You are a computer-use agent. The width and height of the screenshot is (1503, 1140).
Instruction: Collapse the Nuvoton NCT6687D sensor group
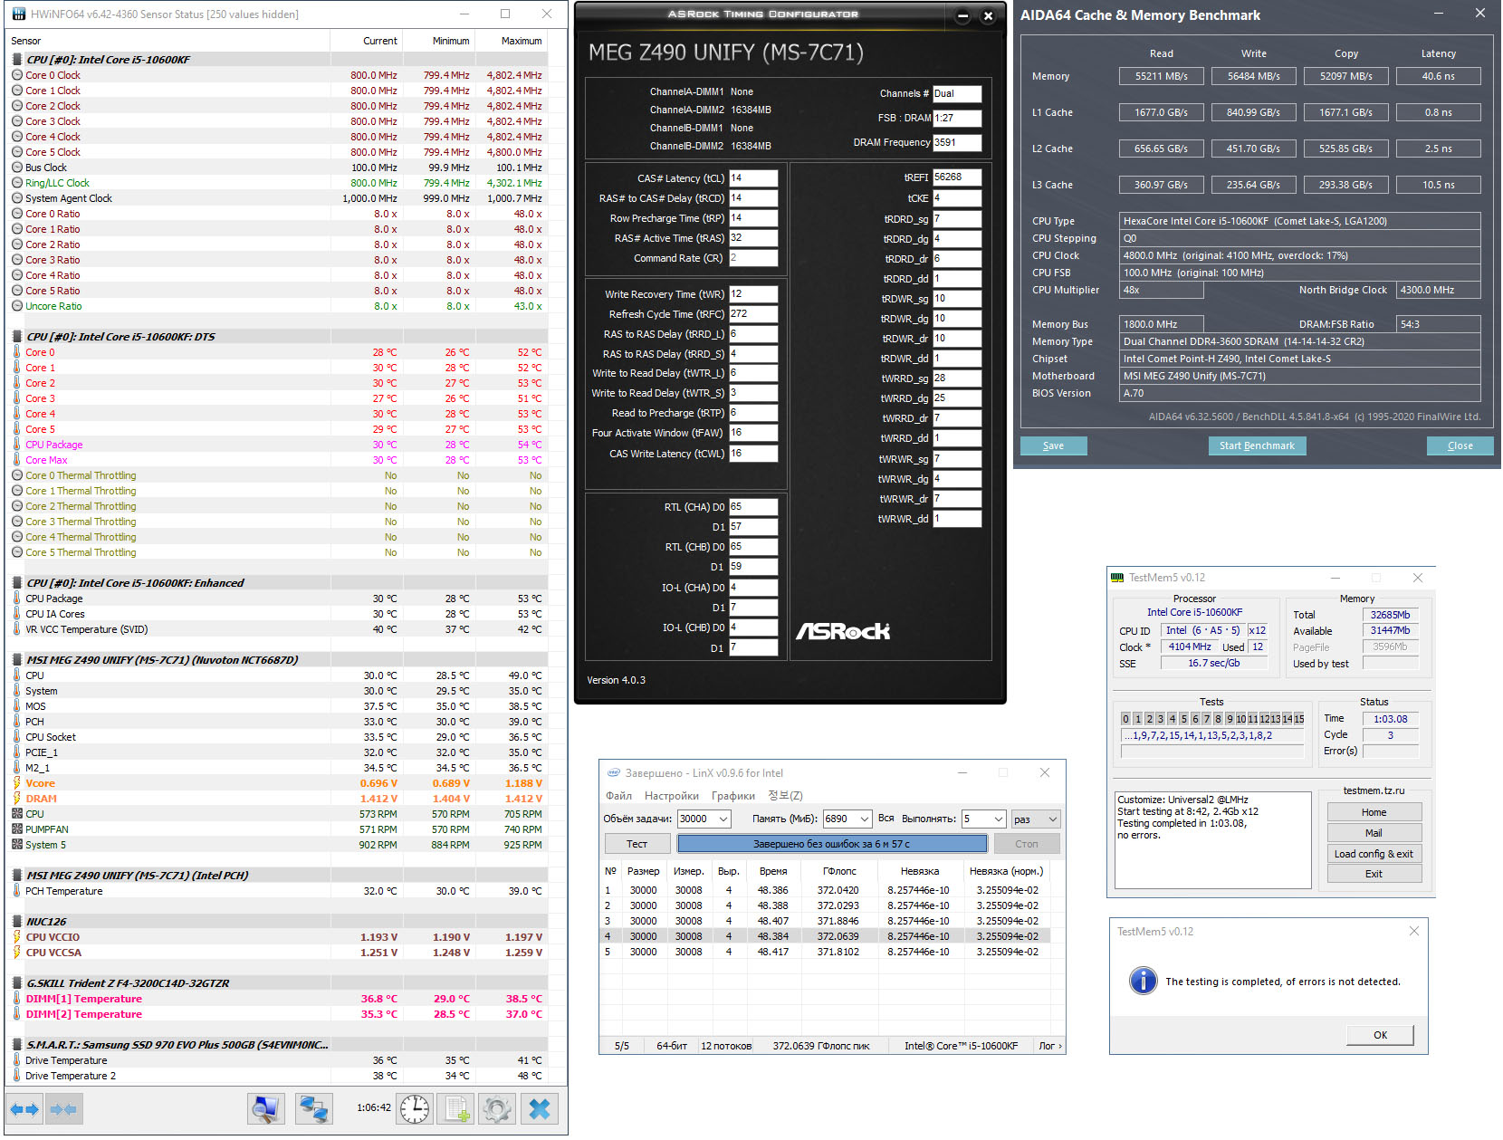pos(17,660)
